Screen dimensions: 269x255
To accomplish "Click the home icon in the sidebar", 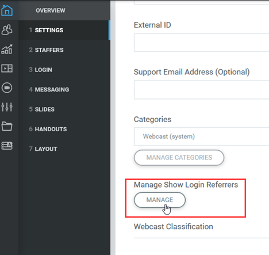I will (x=7, y=10).
